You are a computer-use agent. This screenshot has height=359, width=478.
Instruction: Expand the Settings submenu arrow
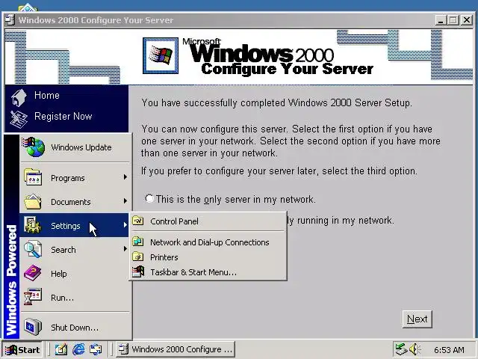[x=125, y=225]
